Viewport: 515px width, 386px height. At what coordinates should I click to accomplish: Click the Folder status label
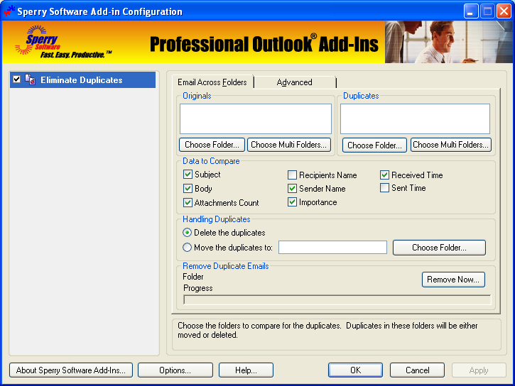(193, 277)
